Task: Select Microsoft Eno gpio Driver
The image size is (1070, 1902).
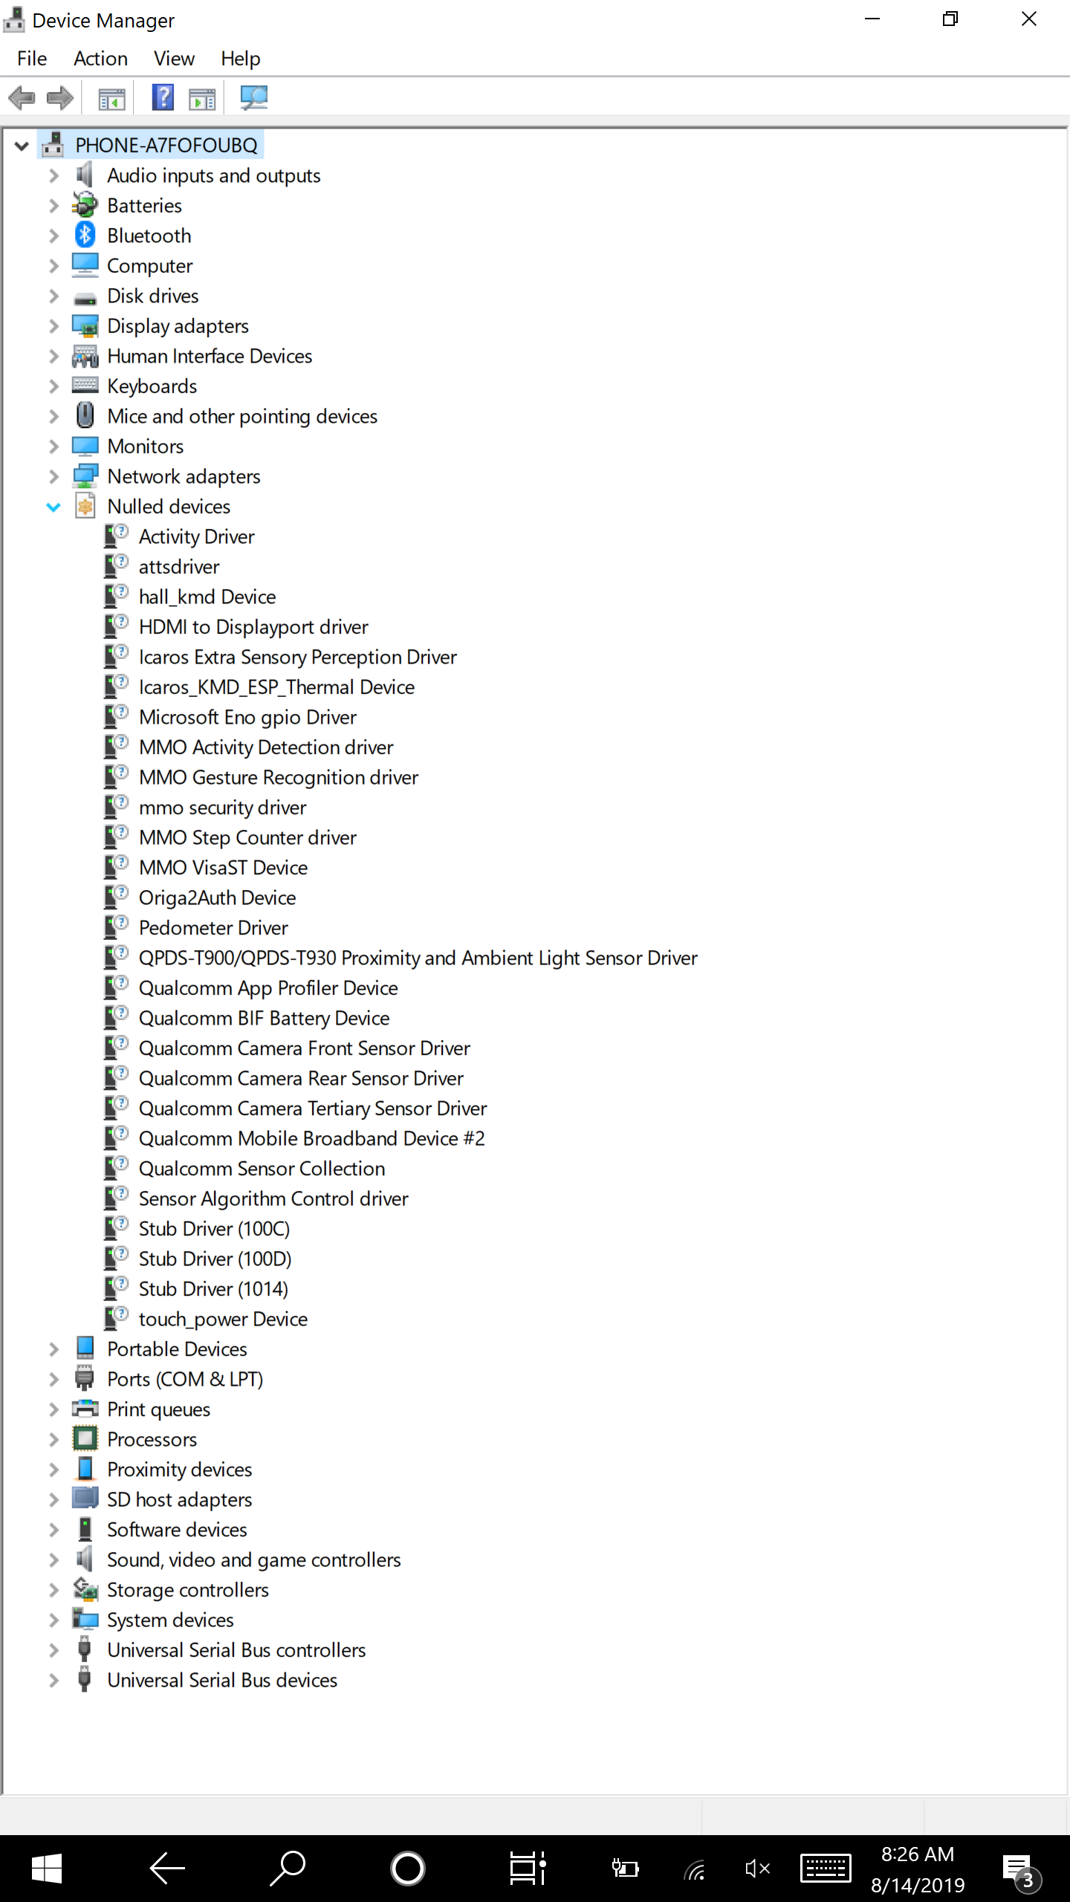Action: pos(247,717)
